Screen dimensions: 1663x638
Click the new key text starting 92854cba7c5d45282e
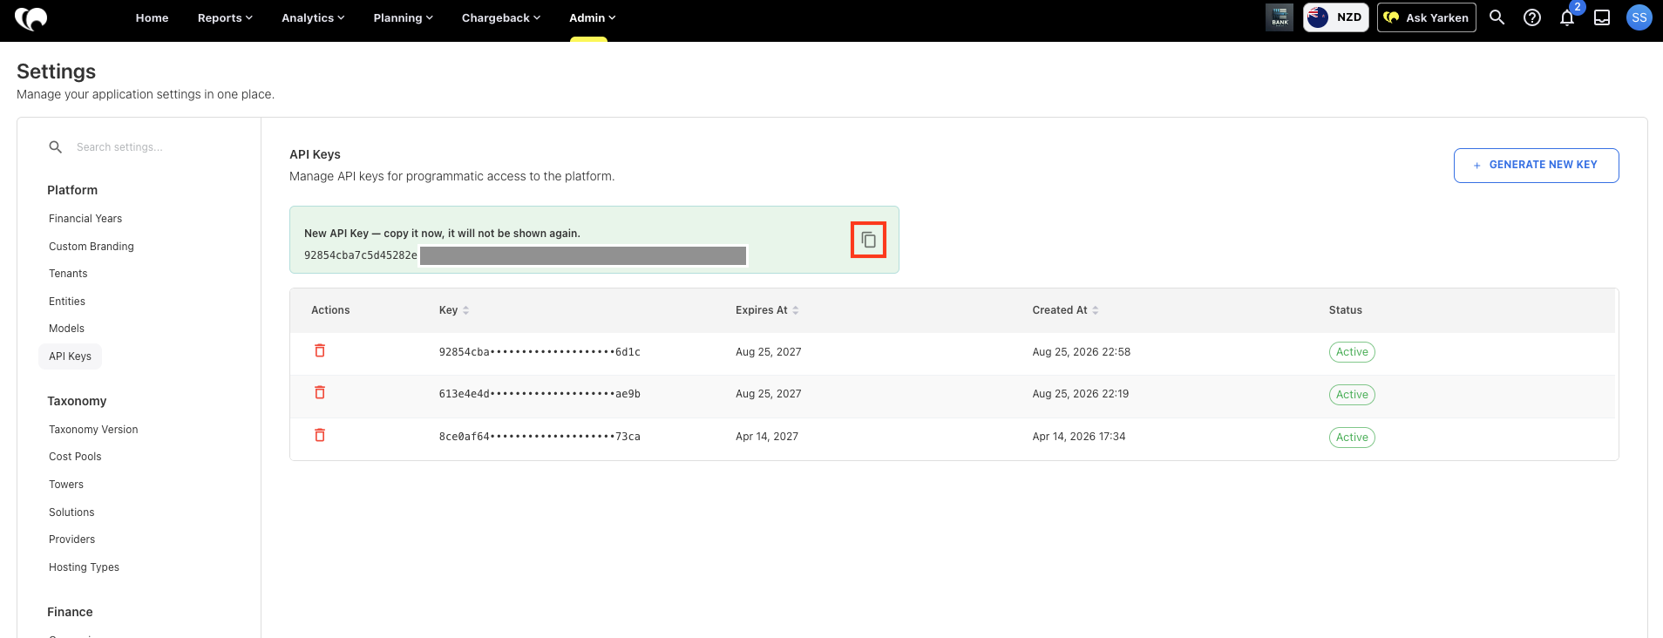click(x=360, y=255)
